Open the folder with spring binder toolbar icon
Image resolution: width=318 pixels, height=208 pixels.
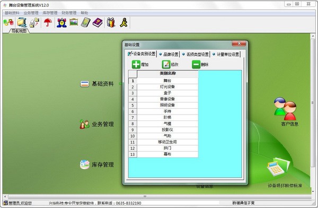click(x=22, y=22)
